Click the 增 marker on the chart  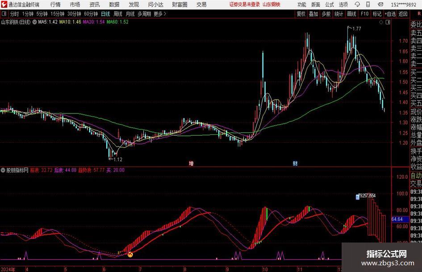191,163
